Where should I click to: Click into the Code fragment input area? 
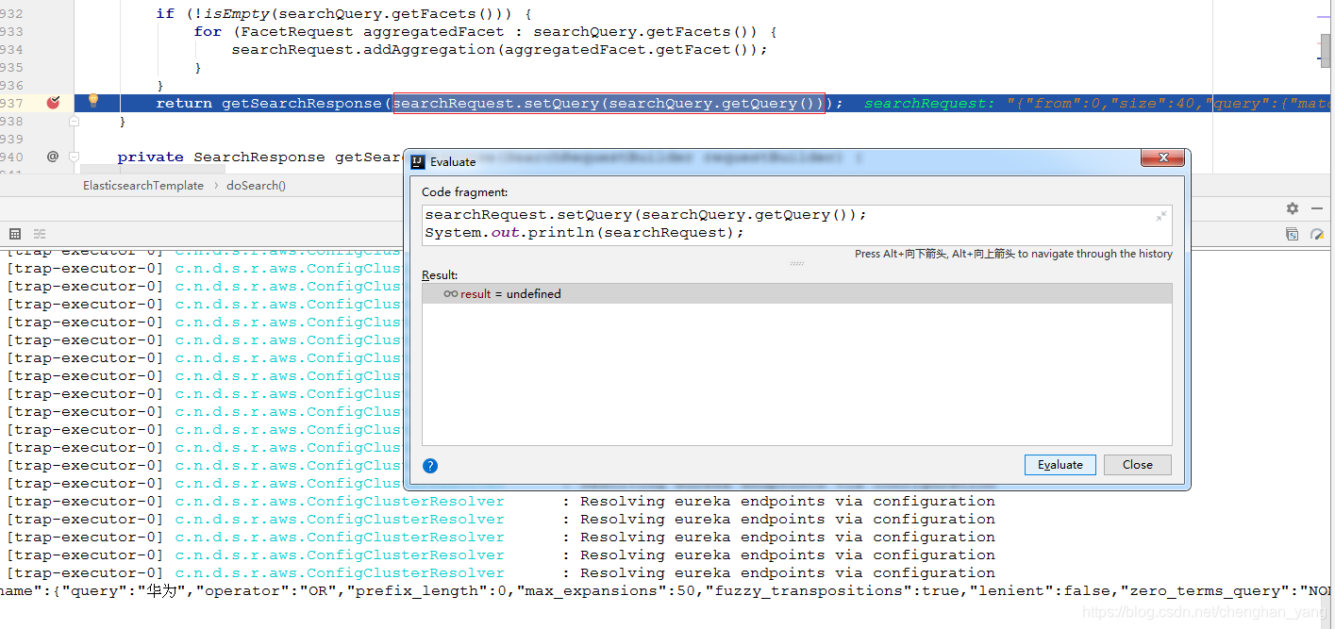point(797,224)
